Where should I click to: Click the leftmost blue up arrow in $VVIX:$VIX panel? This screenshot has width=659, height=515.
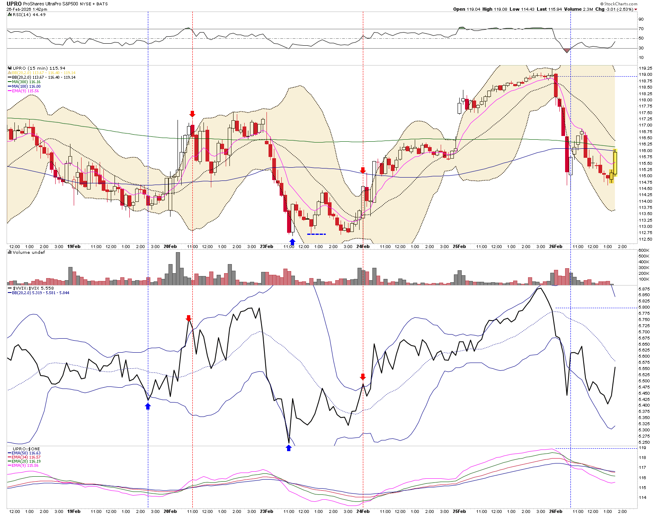point(148,406)
